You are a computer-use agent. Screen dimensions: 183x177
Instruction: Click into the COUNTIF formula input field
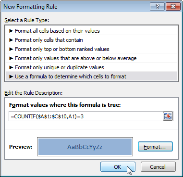pyautogui.click(x=85, y=116)
